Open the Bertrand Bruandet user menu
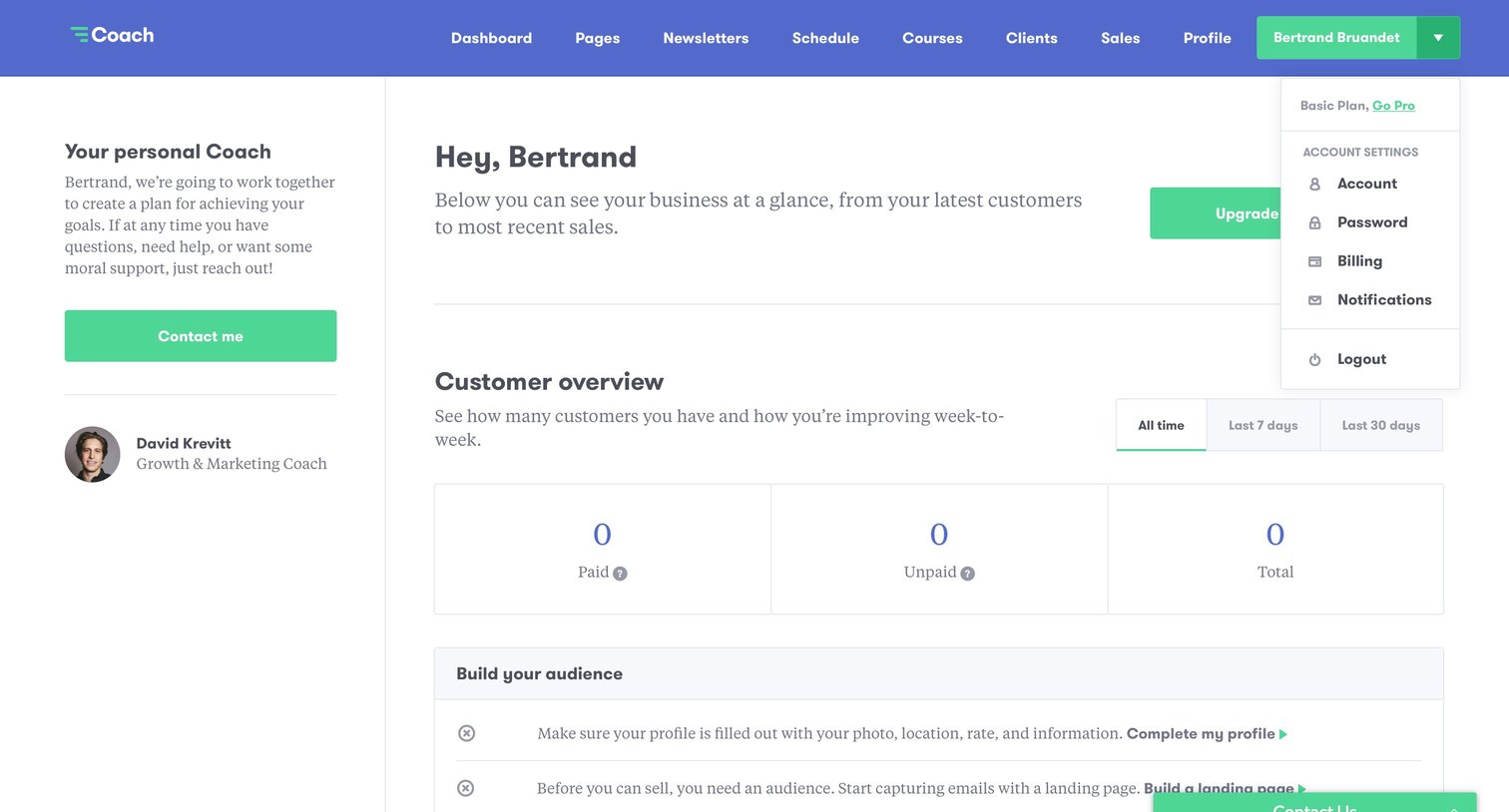The image size is (1509, 812). (1336, 38)
